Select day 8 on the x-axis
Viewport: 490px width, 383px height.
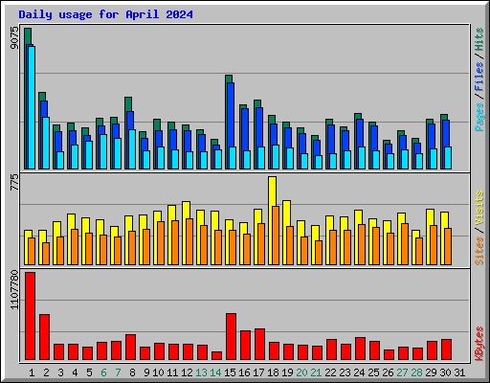coord(132,372)
